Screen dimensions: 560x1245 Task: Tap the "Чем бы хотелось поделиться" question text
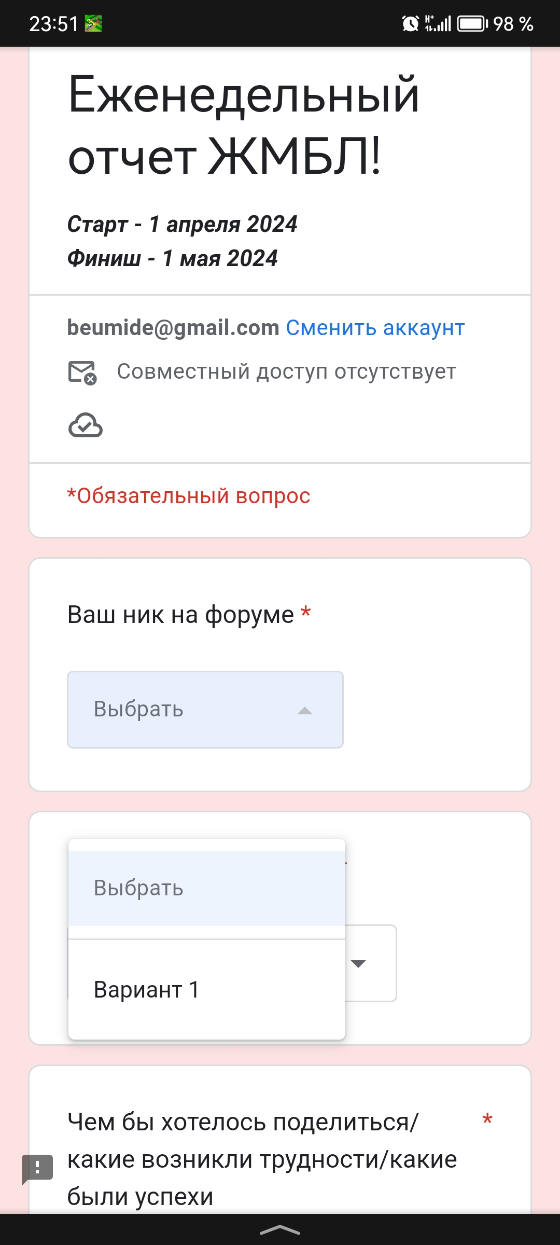click(x=262, y=1158)
